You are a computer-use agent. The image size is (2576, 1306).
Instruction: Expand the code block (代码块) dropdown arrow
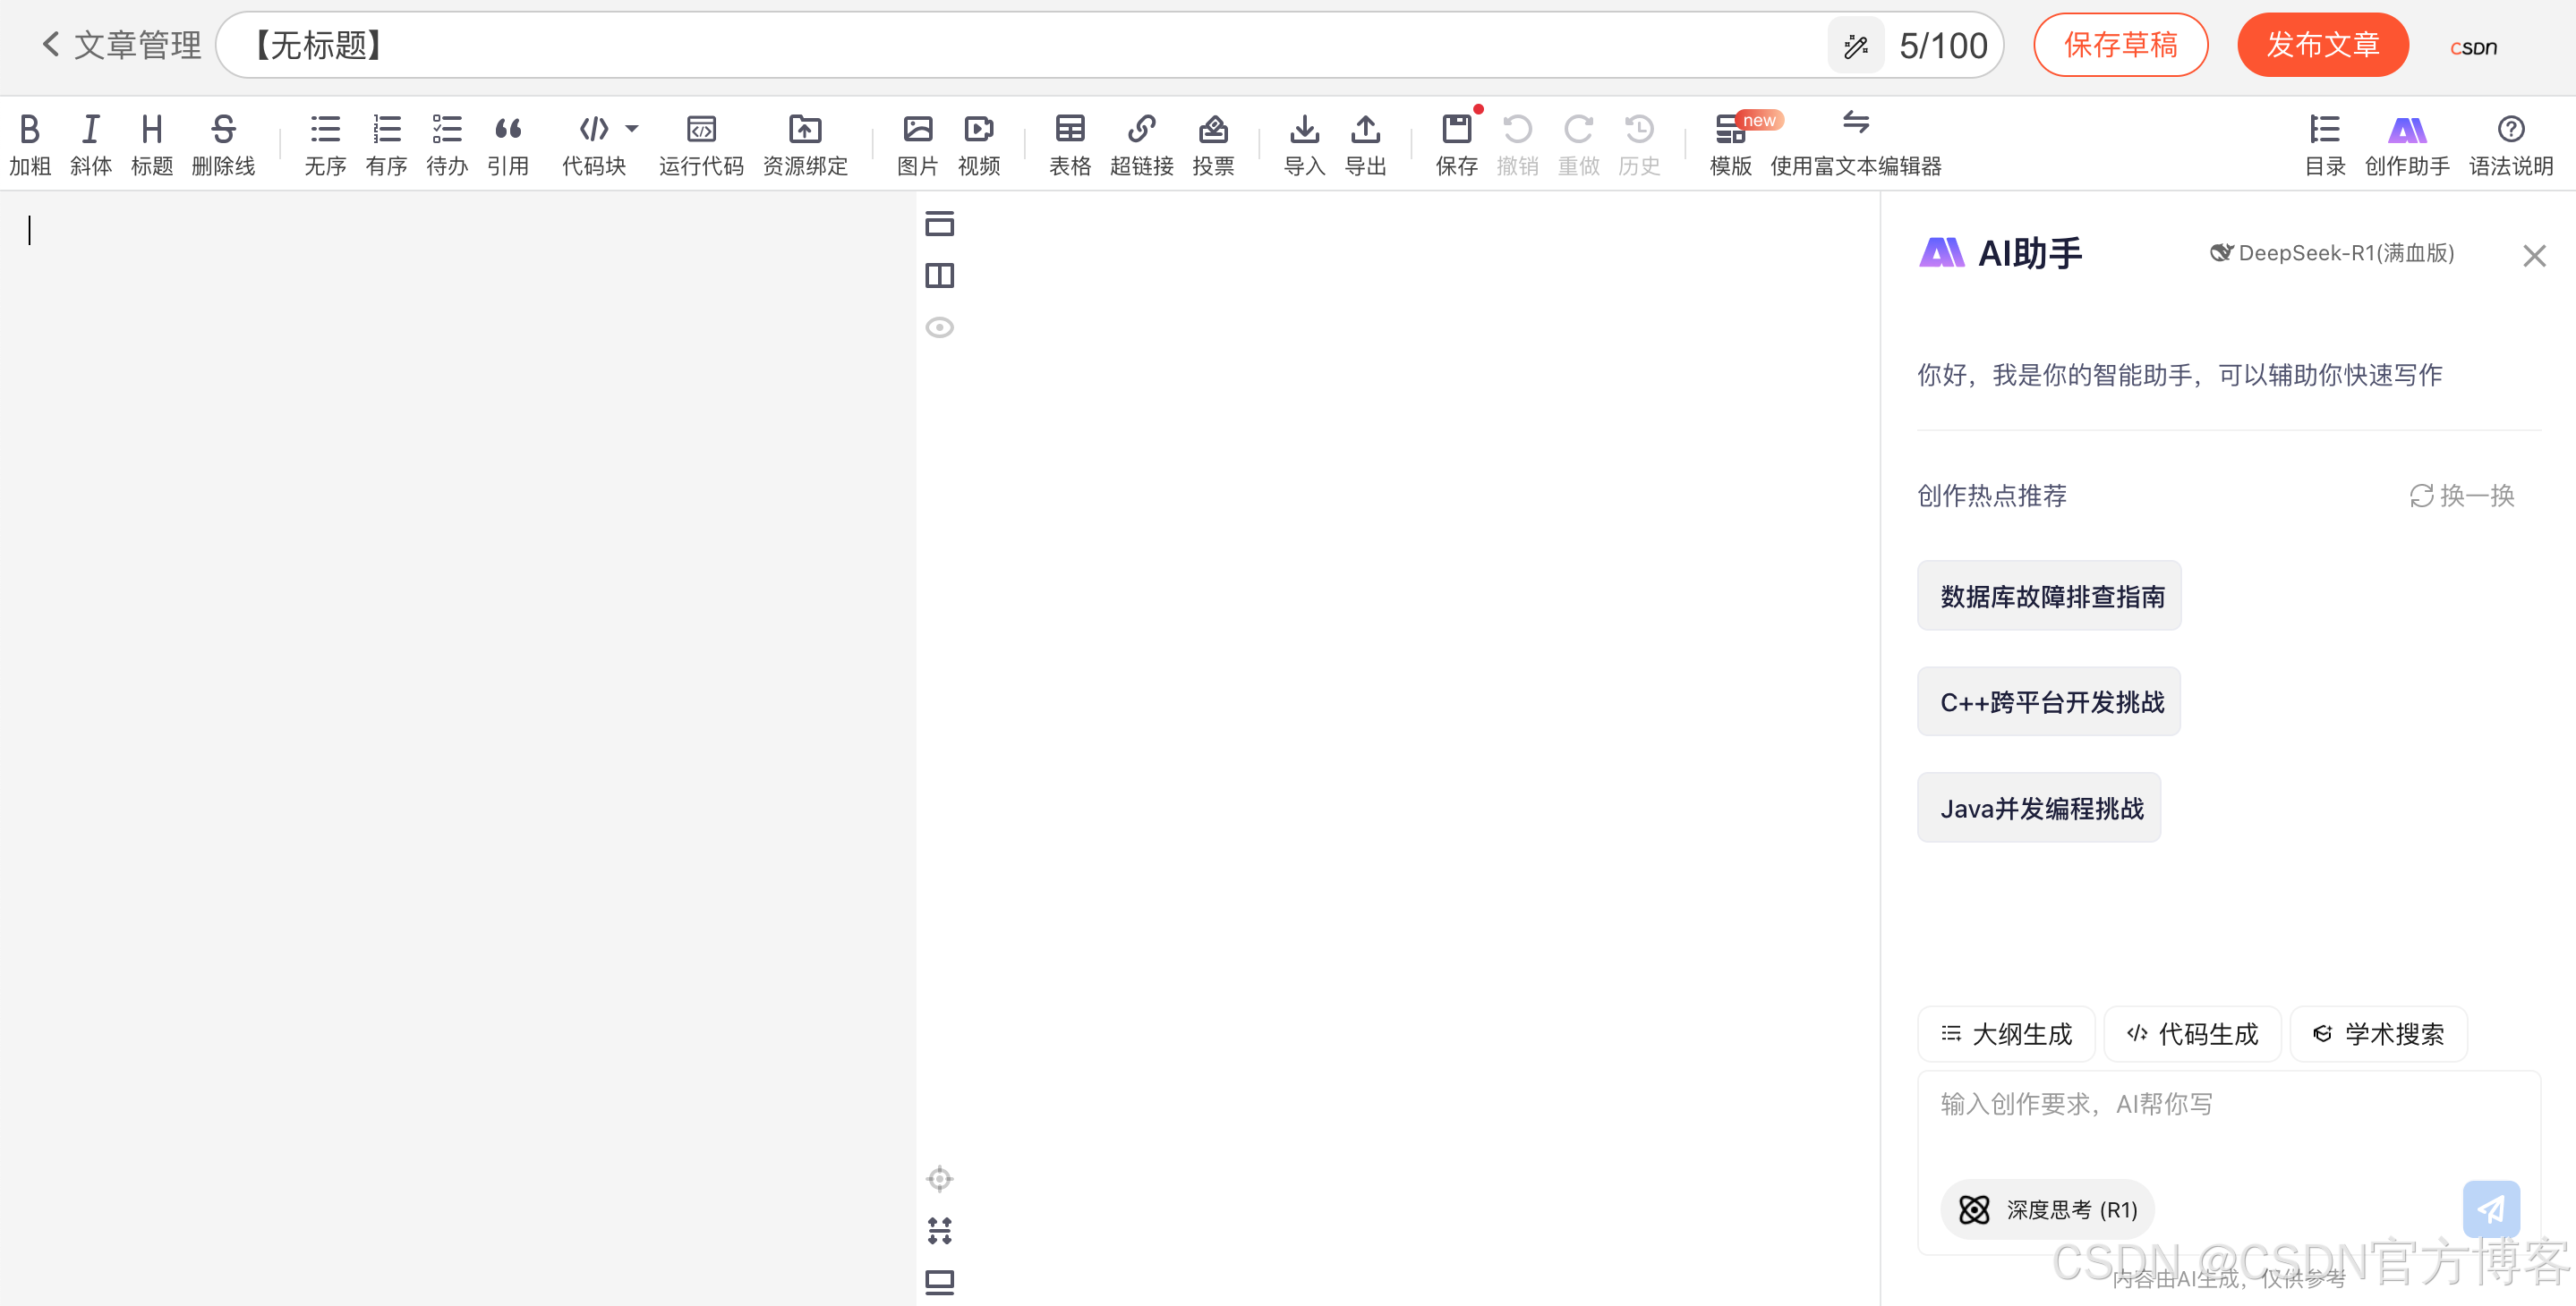632,129
